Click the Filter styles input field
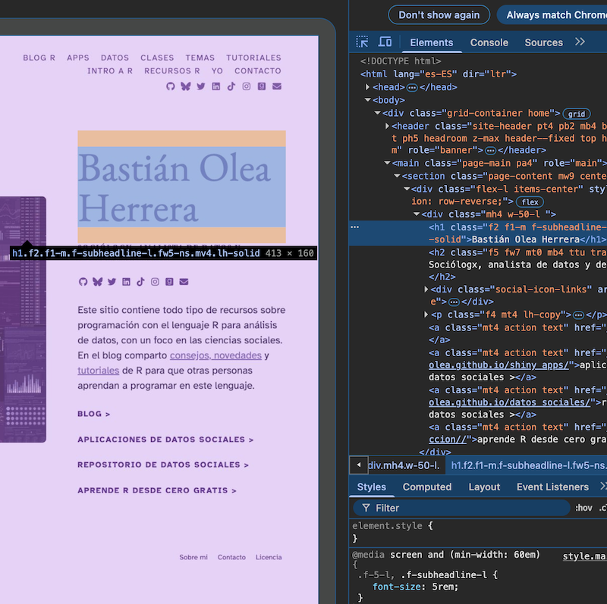Viewport: 607px width, 604px height. [461, 508]
